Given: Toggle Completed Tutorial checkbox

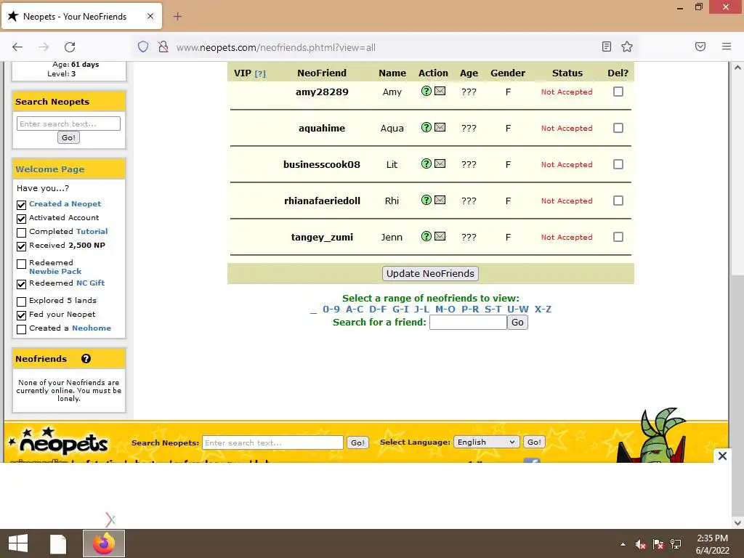Looking at the screenshot, I should coord(21,232).
